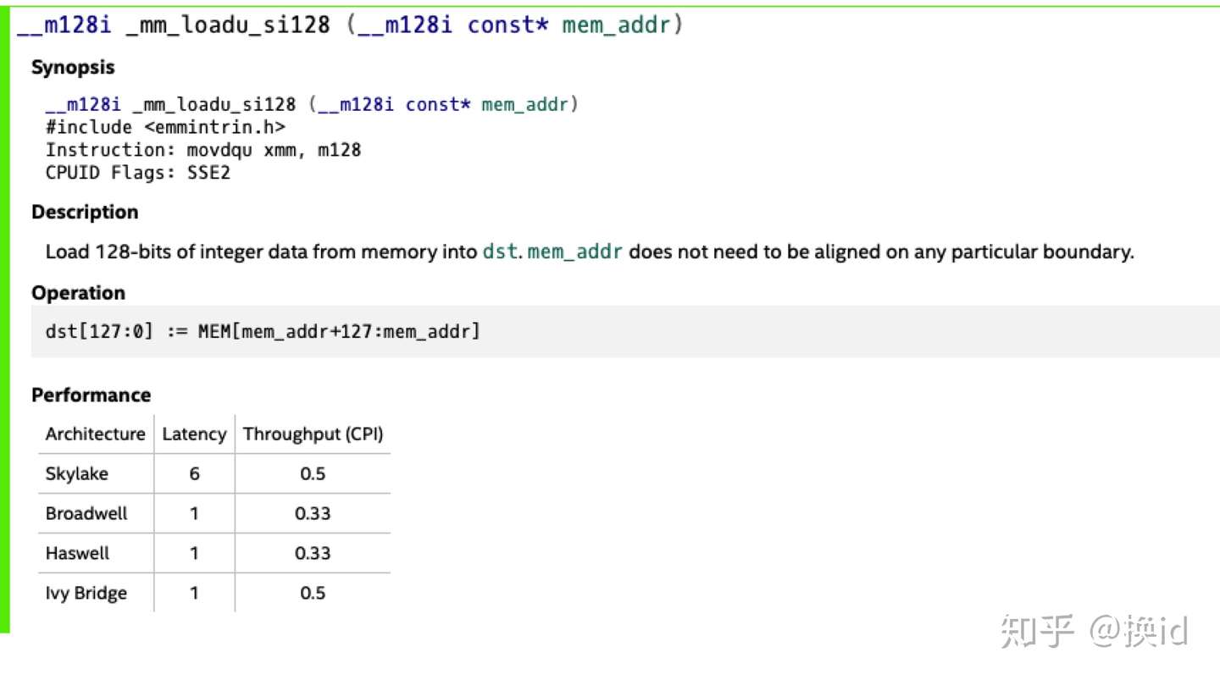Click the Description heading
This screenshot has height=680, width=1220.
pyautogui.click(x=85, y=213)
